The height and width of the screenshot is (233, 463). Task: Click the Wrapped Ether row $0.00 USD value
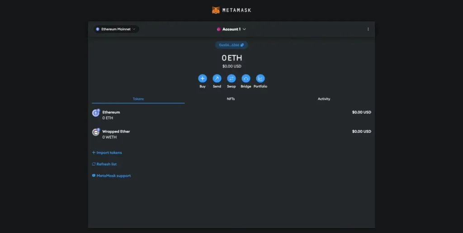point(361,132)
